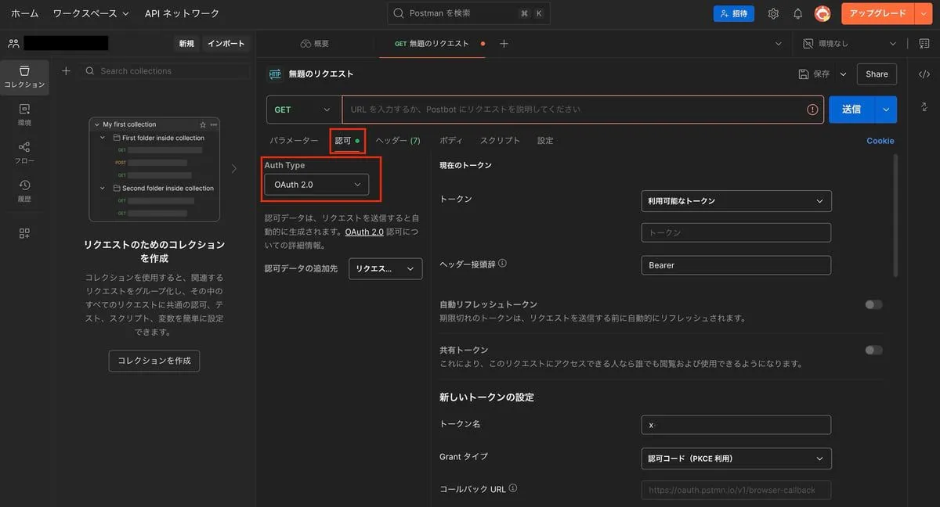Open the notifications bell
The height and width of the screenshot is (507, 940).
[x=797, y=13]
